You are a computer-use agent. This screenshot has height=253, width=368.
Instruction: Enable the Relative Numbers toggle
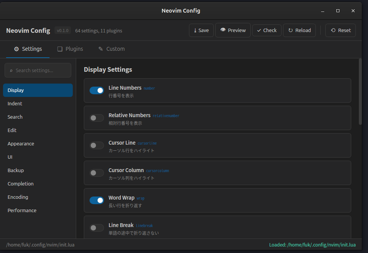click(97, 118)
